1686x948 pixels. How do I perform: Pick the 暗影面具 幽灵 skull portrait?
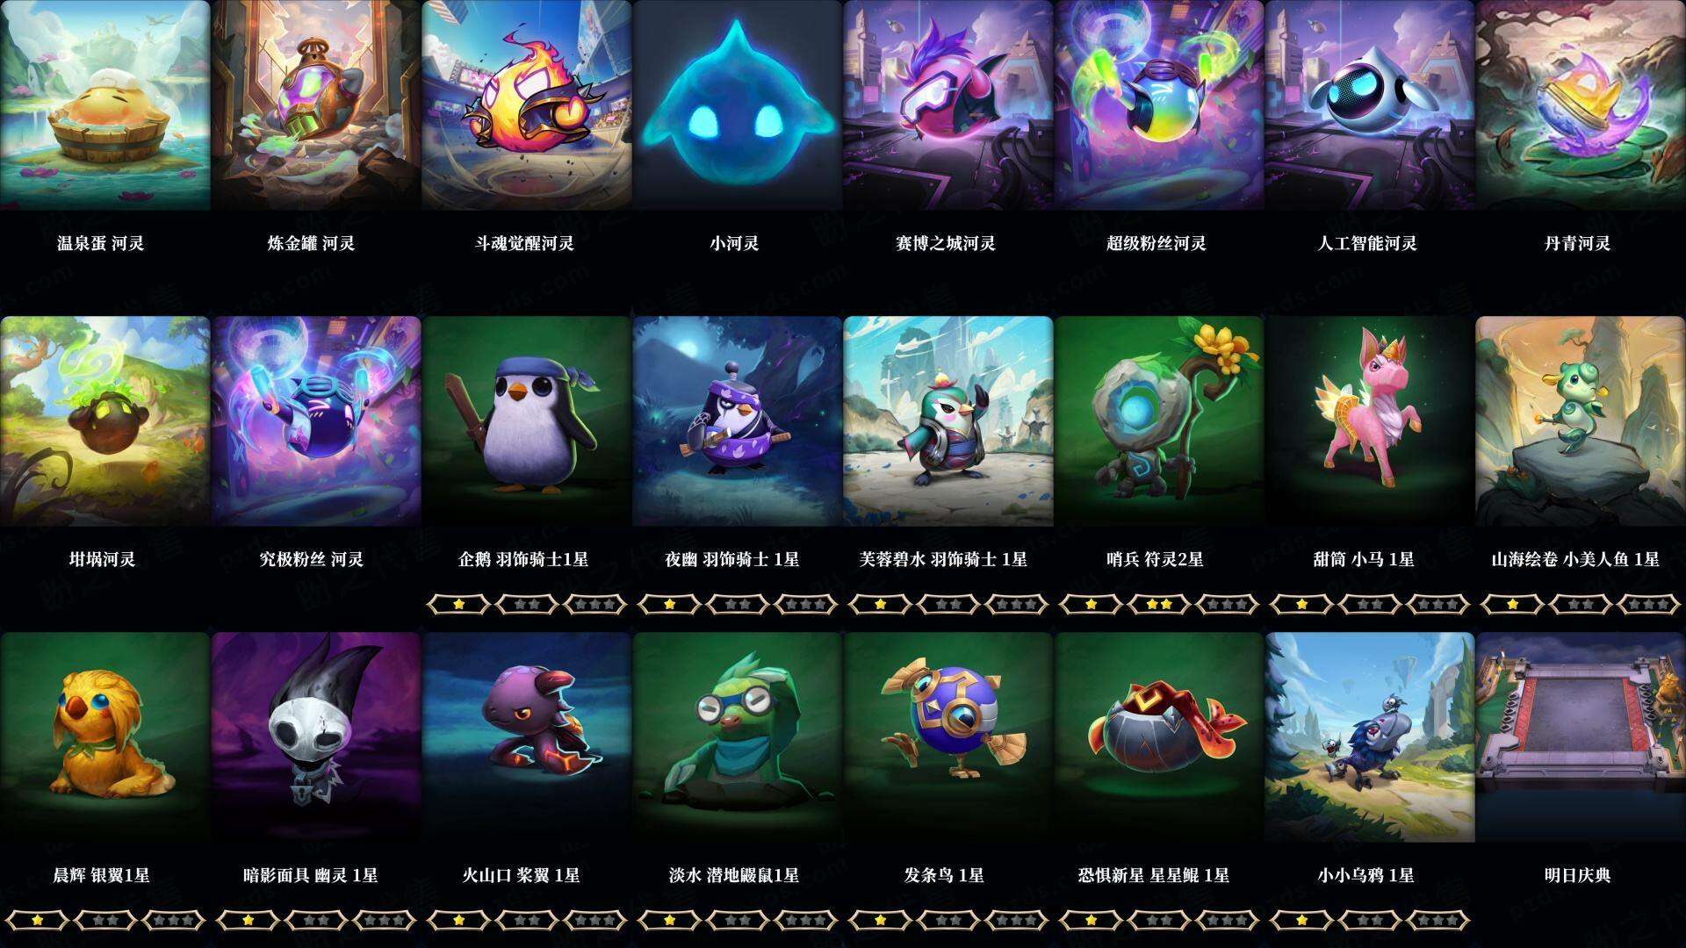tap(316, 737)
